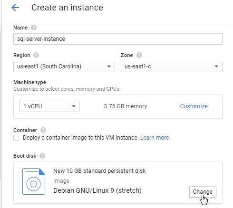233x208 pixels.
Task: Click the 3.75 GB memory text
Action: (126, 106)
